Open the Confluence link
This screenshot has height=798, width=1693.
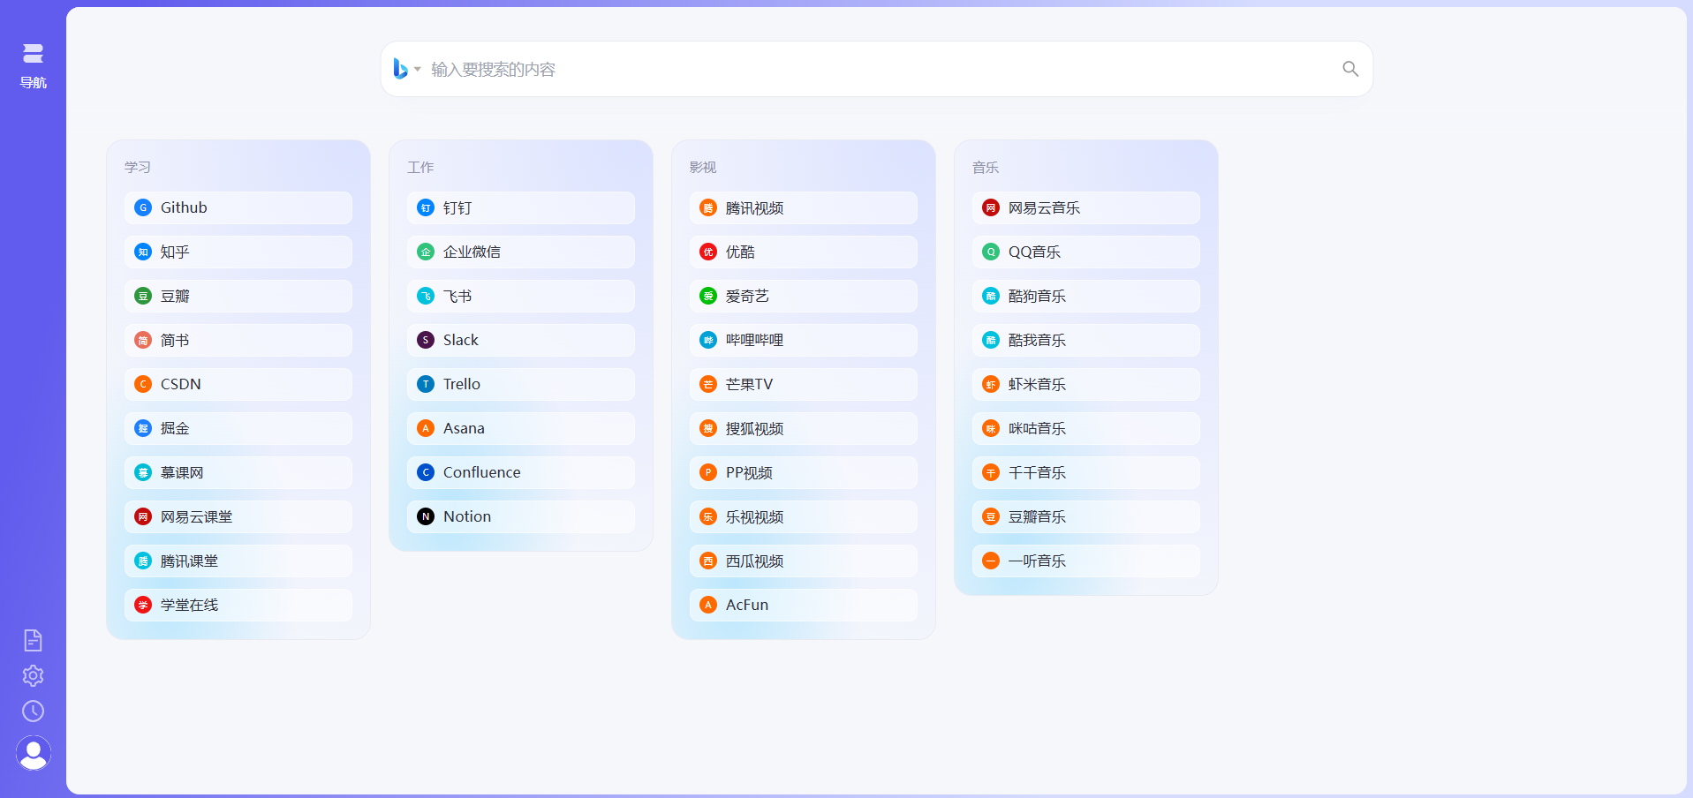coord(521,472)
